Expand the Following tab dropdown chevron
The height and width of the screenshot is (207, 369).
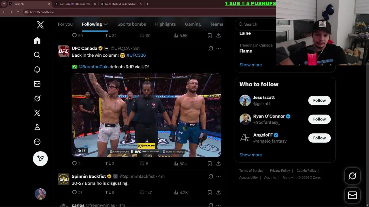(106, 24)
